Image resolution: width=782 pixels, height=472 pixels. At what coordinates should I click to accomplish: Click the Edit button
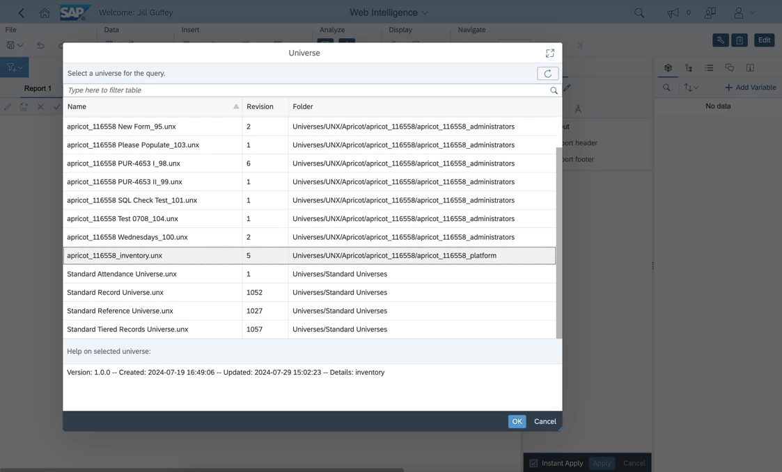764,40
